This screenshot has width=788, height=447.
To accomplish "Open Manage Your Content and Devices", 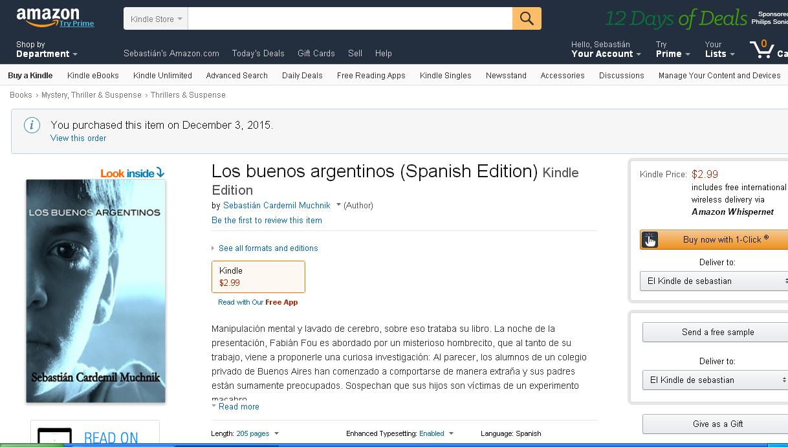I will pyautogui.click(x=719, y=75).
